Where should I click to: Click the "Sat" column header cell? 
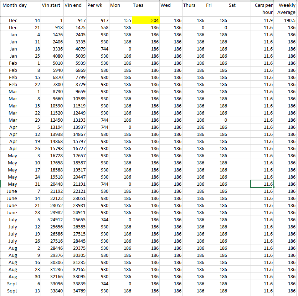239,6
